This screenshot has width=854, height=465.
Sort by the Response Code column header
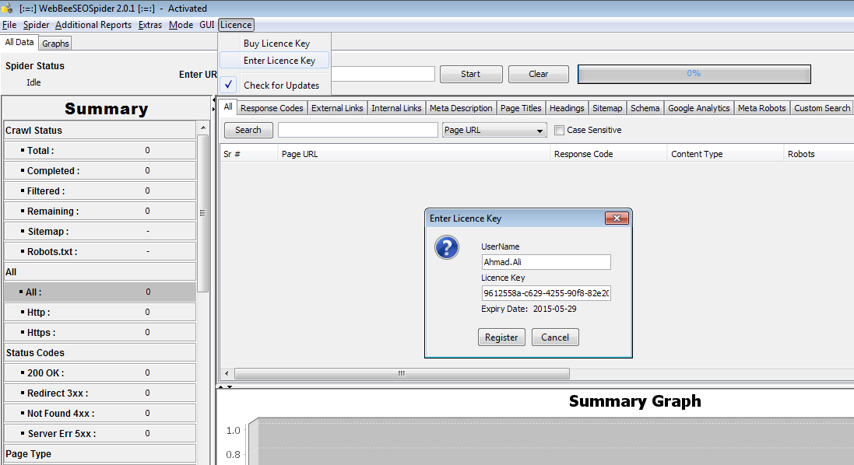pyautogui.click(x=608, y=154)
